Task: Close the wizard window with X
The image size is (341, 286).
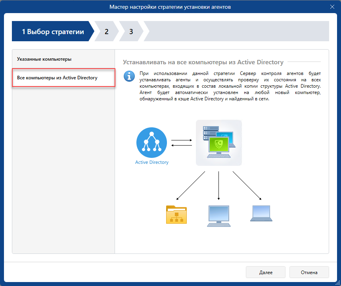Action: [332, 7]
